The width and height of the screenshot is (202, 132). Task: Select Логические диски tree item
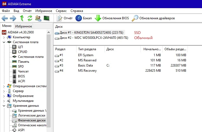coord(31,115)
